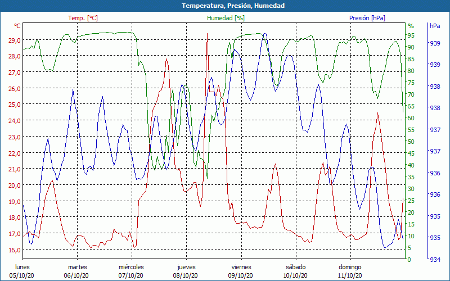Image resolution: width=450 pixels, height=281 pixels.
Task: Click humidity axis value '30'
Action: click(x=411, y=189)
